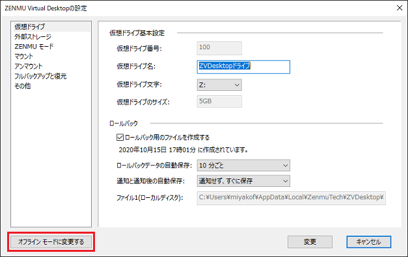Open the ロールバックデータの自動保存 dropdown

tap(243, 165)
